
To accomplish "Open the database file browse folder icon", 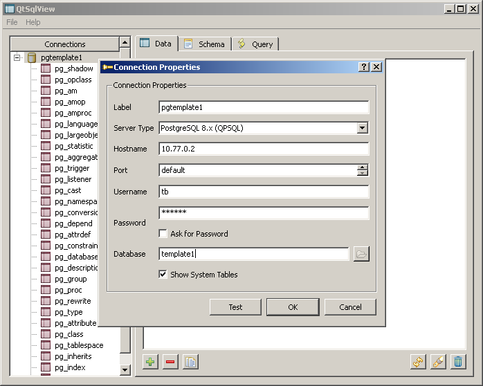I will [361, 254].
